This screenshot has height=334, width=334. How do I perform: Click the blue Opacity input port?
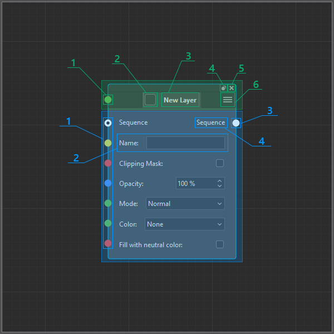108,183
